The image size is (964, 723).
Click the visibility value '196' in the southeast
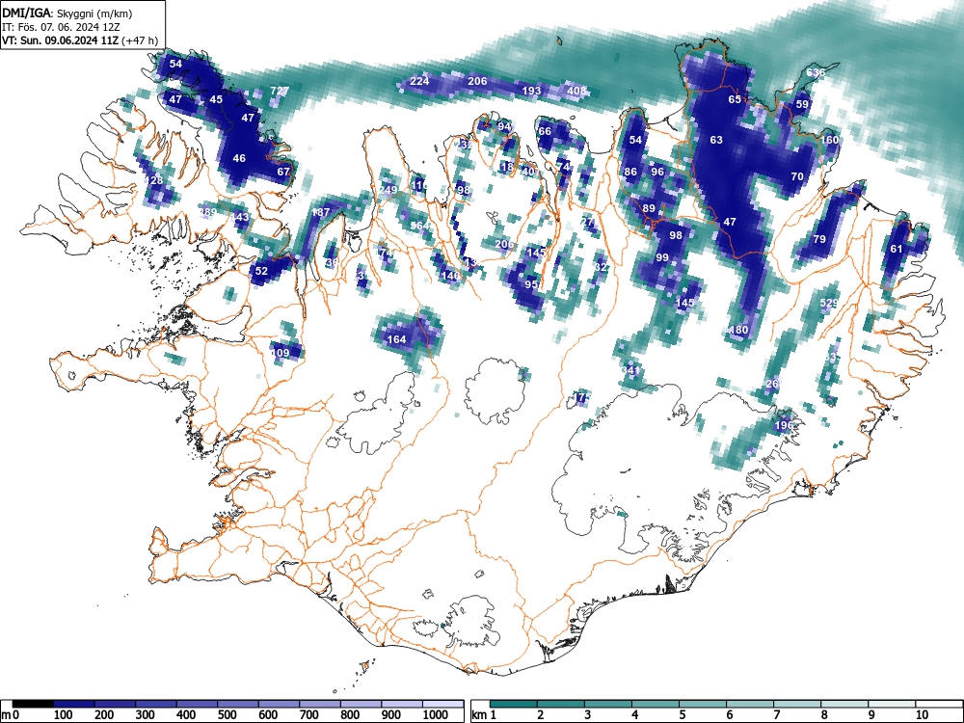coord(783,425)
